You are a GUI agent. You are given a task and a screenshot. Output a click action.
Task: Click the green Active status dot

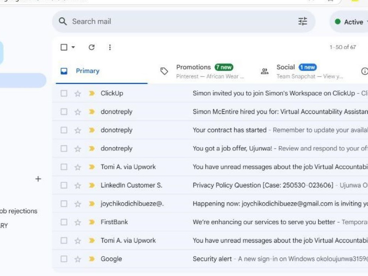(x=338, y=22)
